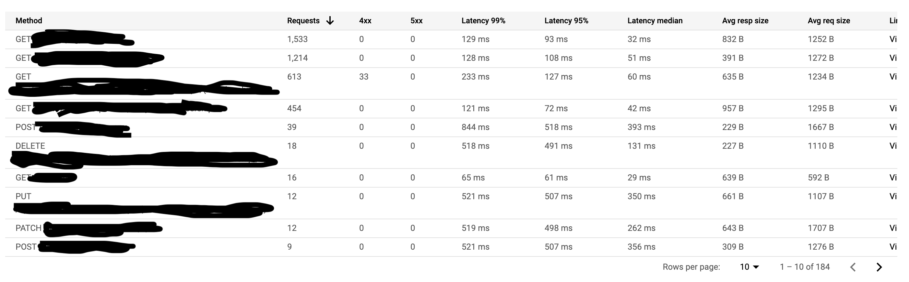Open the link in the 1,533 requests row
The image size is (909, 282).
(893, 39)
